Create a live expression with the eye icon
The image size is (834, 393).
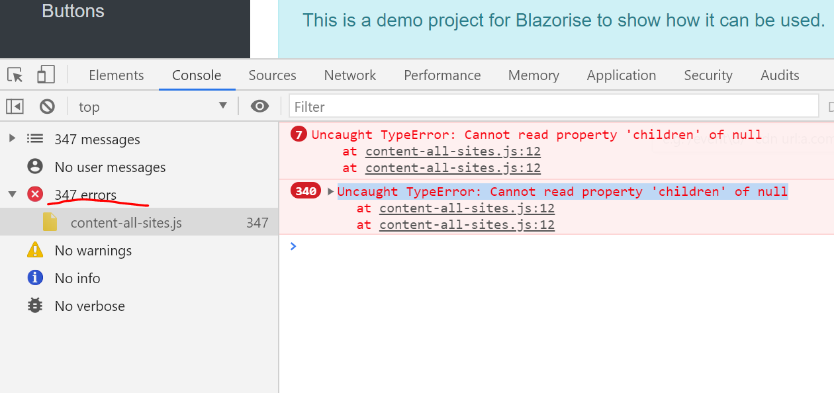pos(259,106)
